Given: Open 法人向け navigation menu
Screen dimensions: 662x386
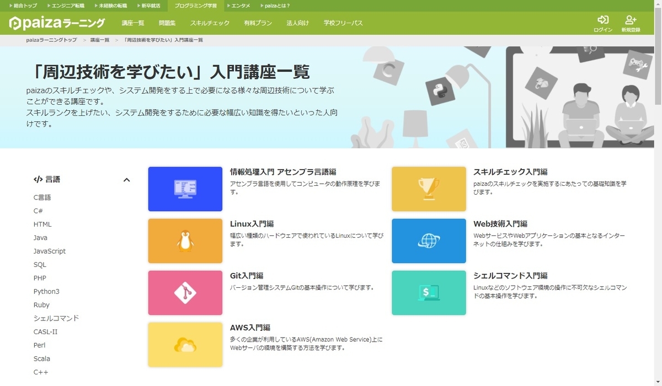Looking at the screenshot, I should pyautogui.click(x=298, y=23).
